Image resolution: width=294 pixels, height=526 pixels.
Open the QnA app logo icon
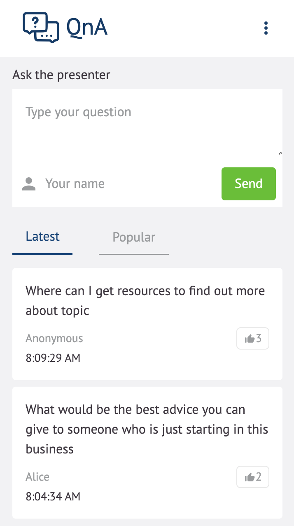[x=41, y=27]
